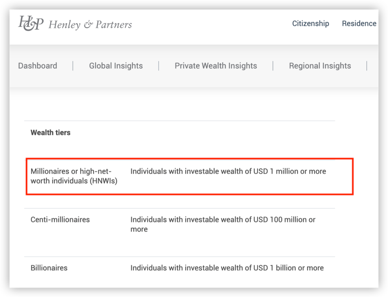This screenshot has width=388, height=297.
Task: Switch to the Dashboard tab
Action: click(38, 66)
